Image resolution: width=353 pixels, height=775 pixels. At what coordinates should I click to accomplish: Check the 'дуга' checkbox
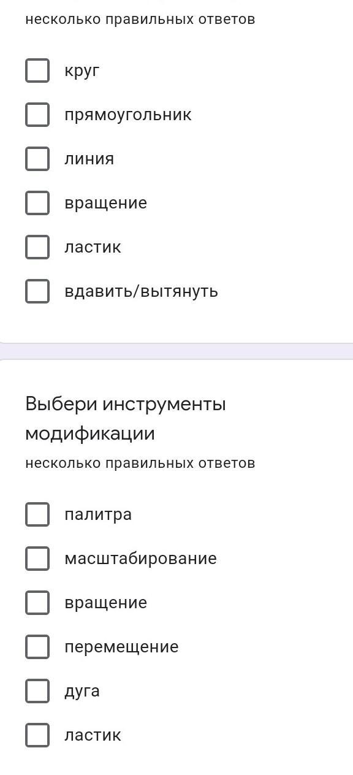37,691
